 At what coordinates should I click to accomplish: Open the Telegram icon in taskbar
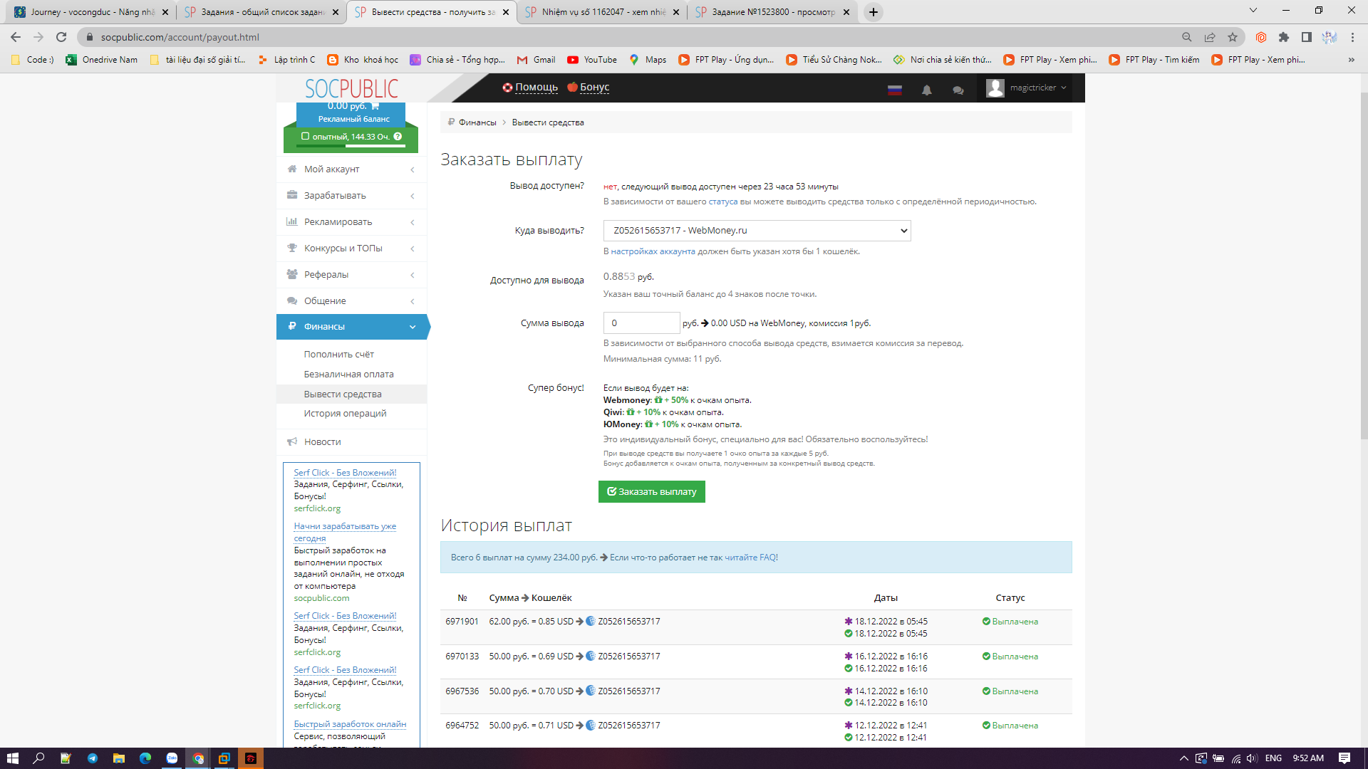pyautogui.click(x=93, y=758)
